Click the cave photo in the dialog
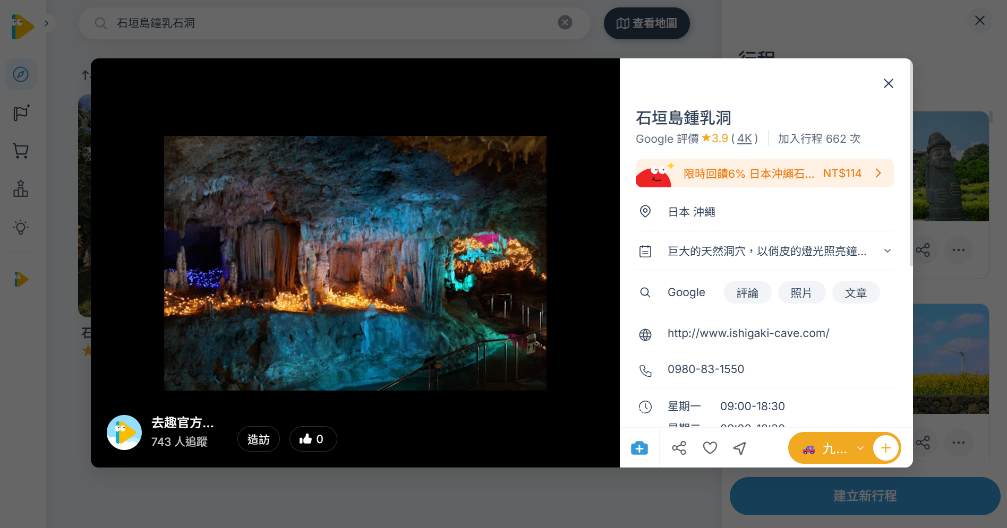 coord(355,263)
